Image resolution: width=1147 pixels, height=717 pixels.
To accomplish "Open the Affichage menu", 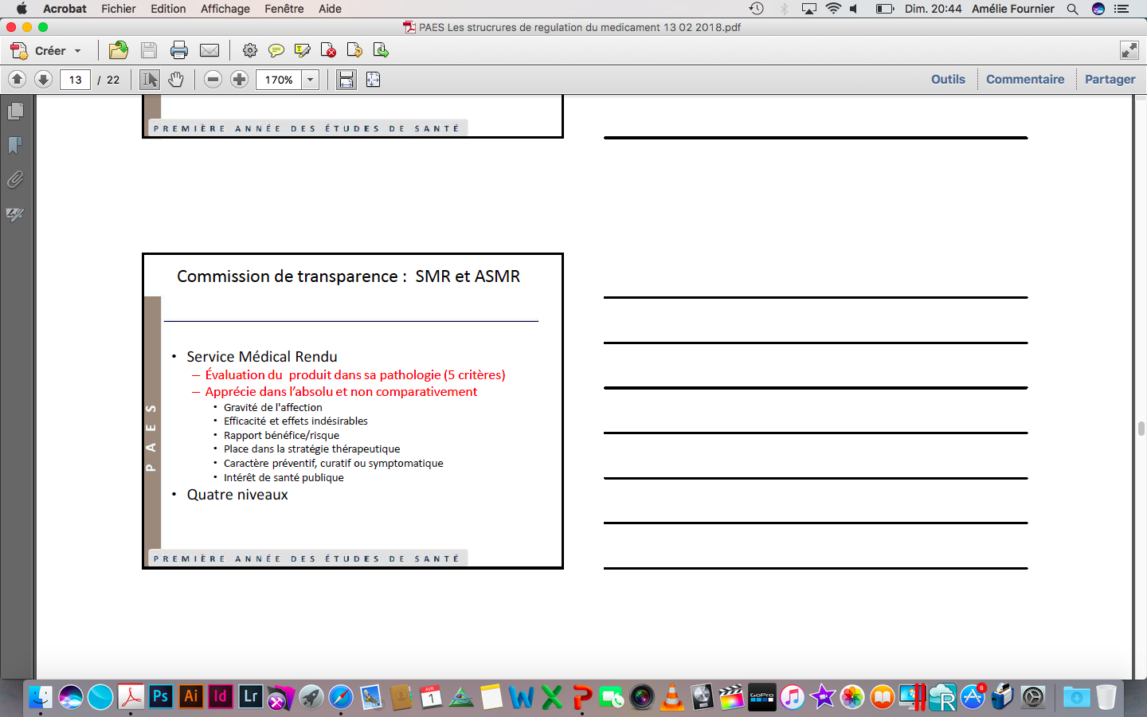I will point(225,9).
